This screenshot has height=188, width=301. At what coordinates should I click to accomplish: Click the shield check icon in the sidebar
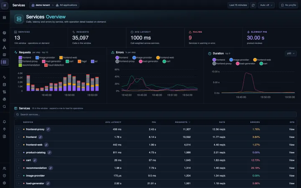click(5, 175)
